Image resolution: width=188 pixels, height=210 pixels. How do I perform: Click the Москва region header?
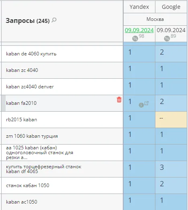(x=155, y=19)
